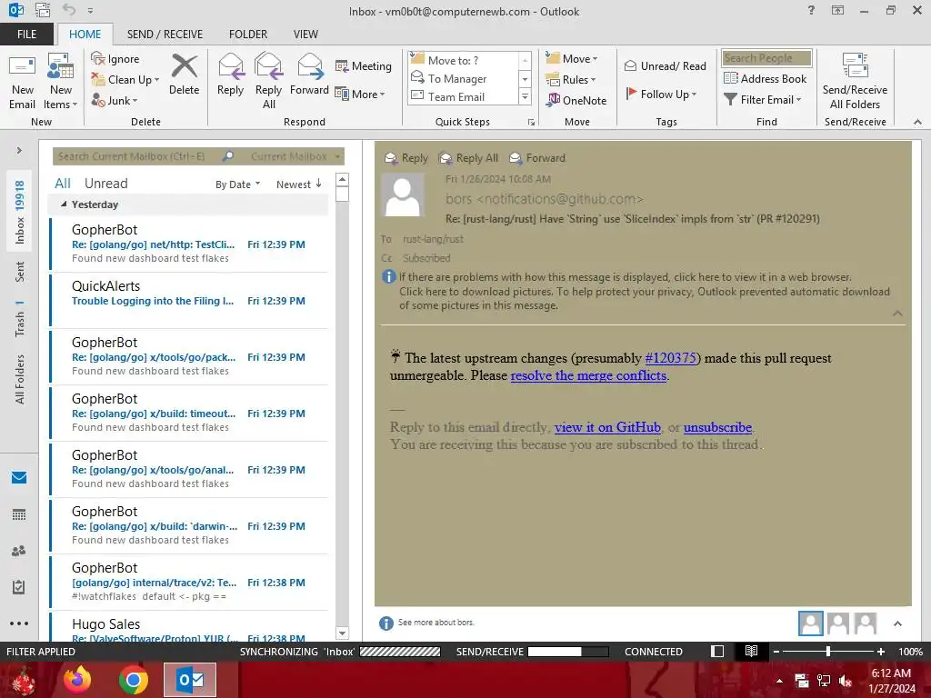Switch to the SEND / RECEIVE tab
Screen dimensions: 931x698
[165, 35]
